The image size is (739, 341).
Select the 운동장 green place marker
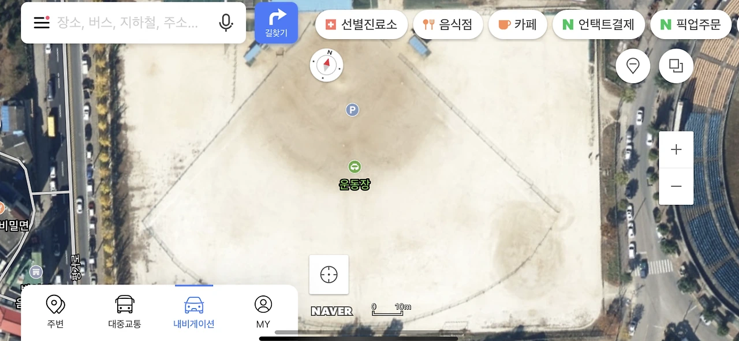pos(354,167)
